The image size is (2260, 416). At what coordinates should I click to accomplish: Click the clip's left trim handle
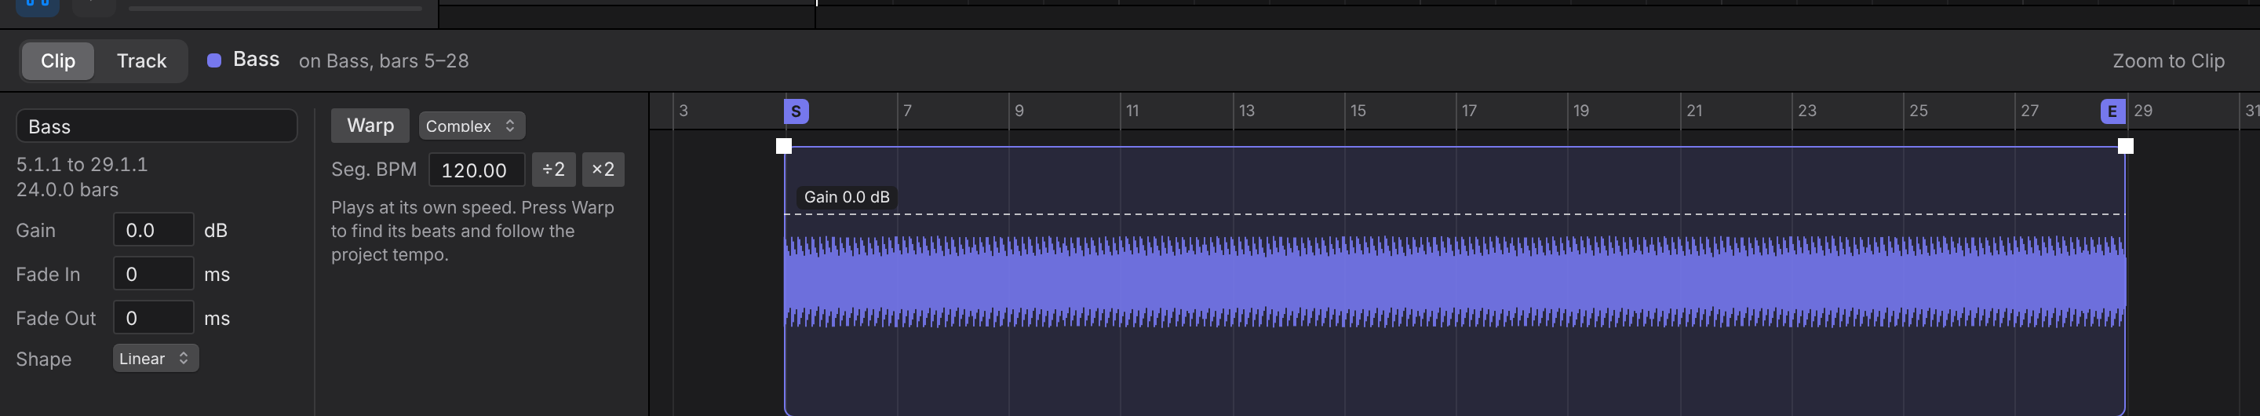coord(785,146)
